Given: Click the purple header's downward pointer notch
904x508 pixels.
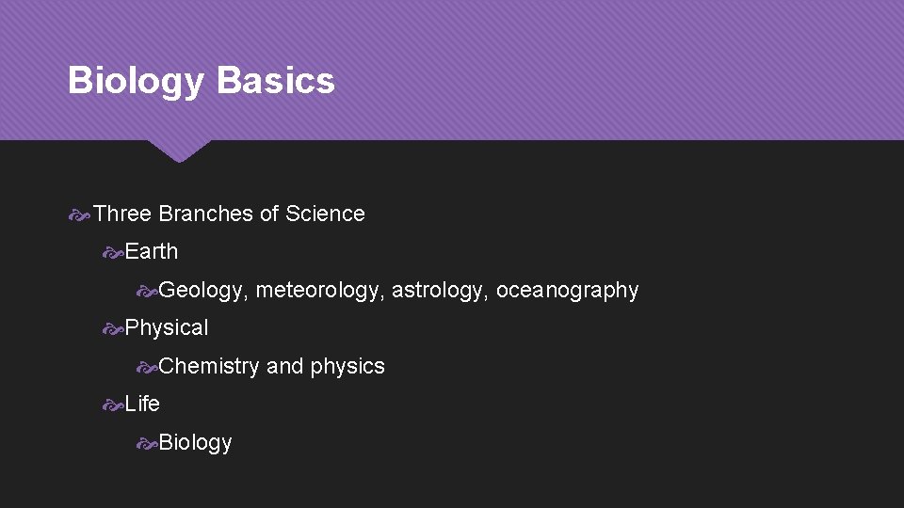Looking at the screenshot, I should pyautogui.click(x=179, y=150).
